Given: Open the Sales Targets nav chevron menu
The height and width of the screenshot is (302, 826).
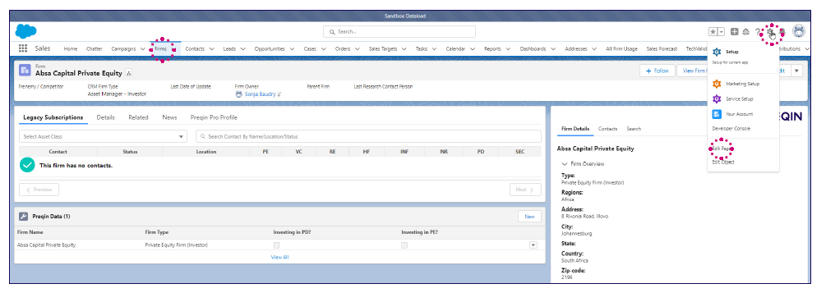Looking at the screenshot, I should pos(404,49).
